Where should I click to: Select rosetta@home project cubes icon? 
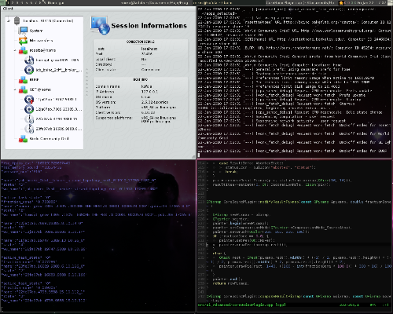[23, 50]
